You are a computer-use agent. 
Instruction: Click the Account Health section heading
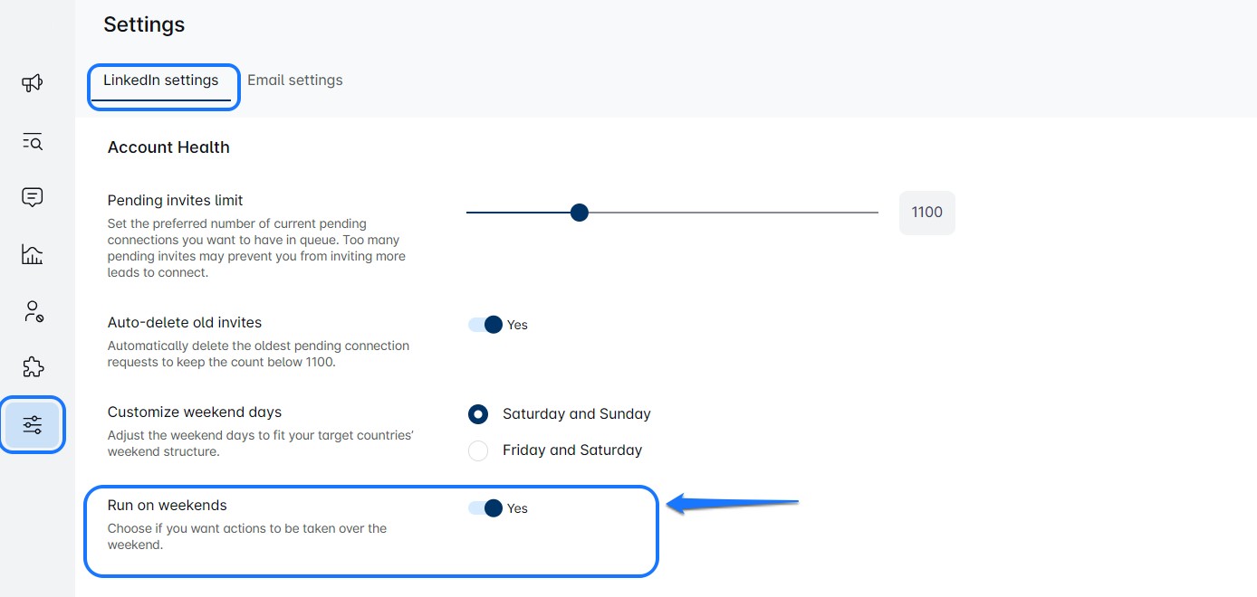click(168, 147)
